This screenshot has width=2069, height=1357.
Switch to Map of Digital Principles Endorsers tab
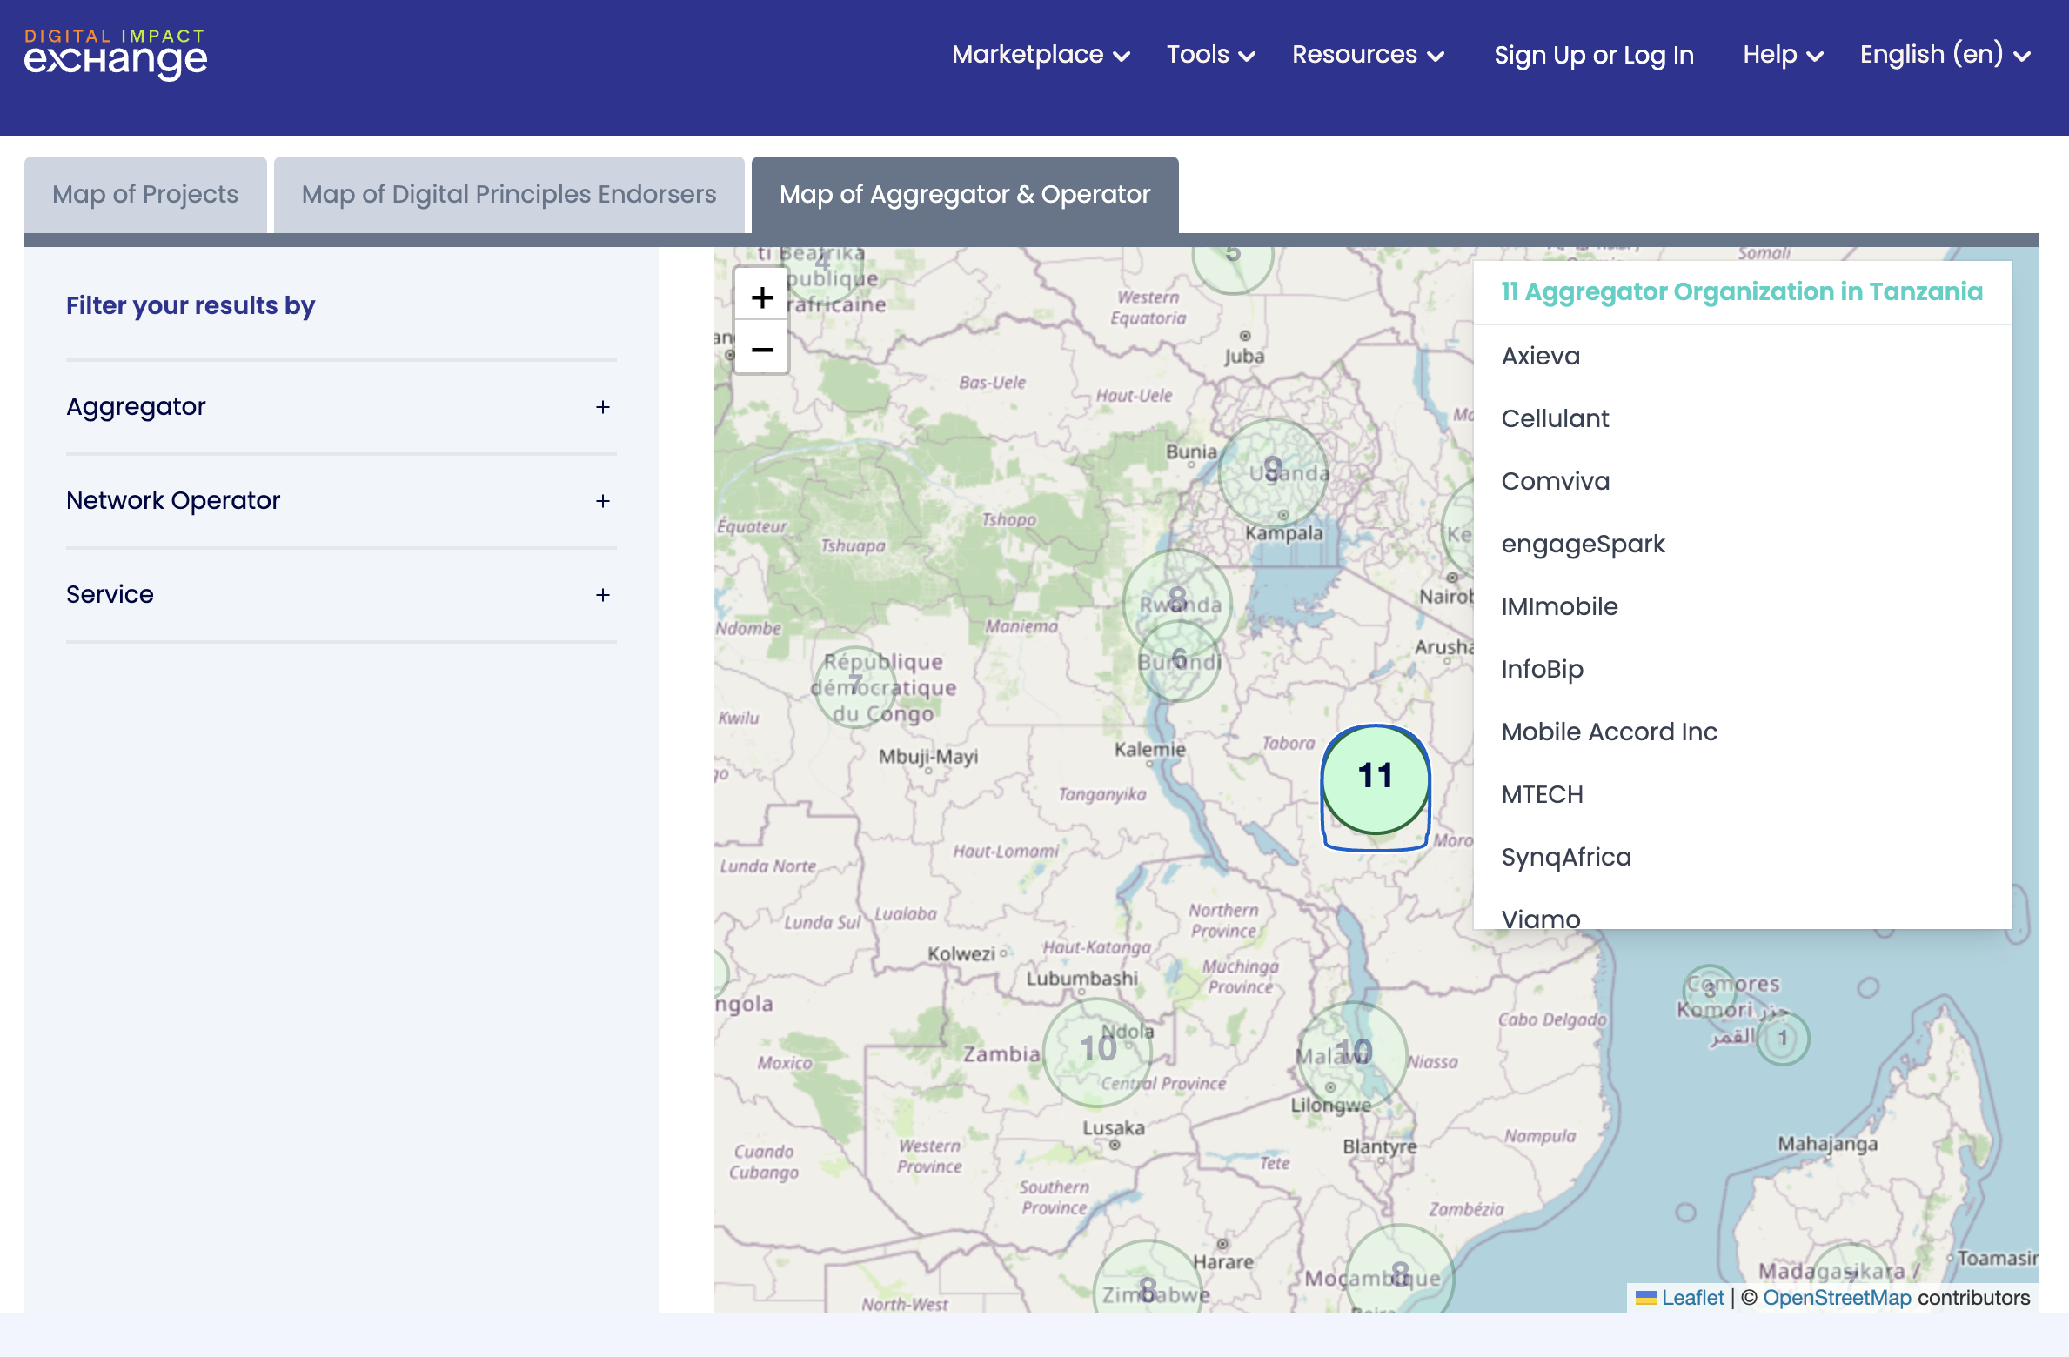click(x=509, y=194)
